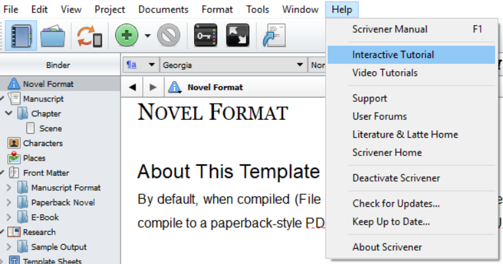Expand the E-Book folder
This screenshot has width=503, height=264.
[x=9, y=217]
